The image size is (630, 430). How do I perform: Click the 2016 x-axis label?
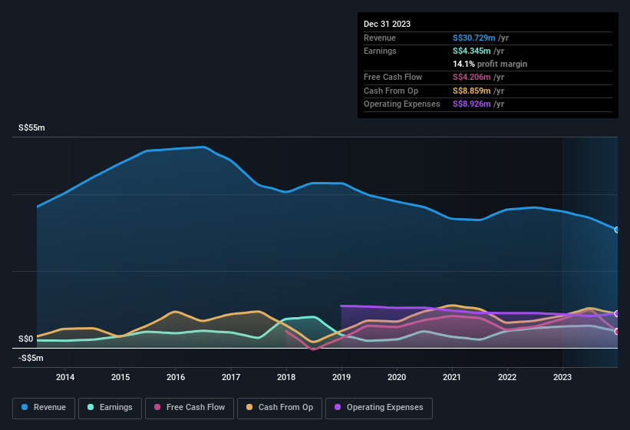pyautogui.click(x=176, y=377)
